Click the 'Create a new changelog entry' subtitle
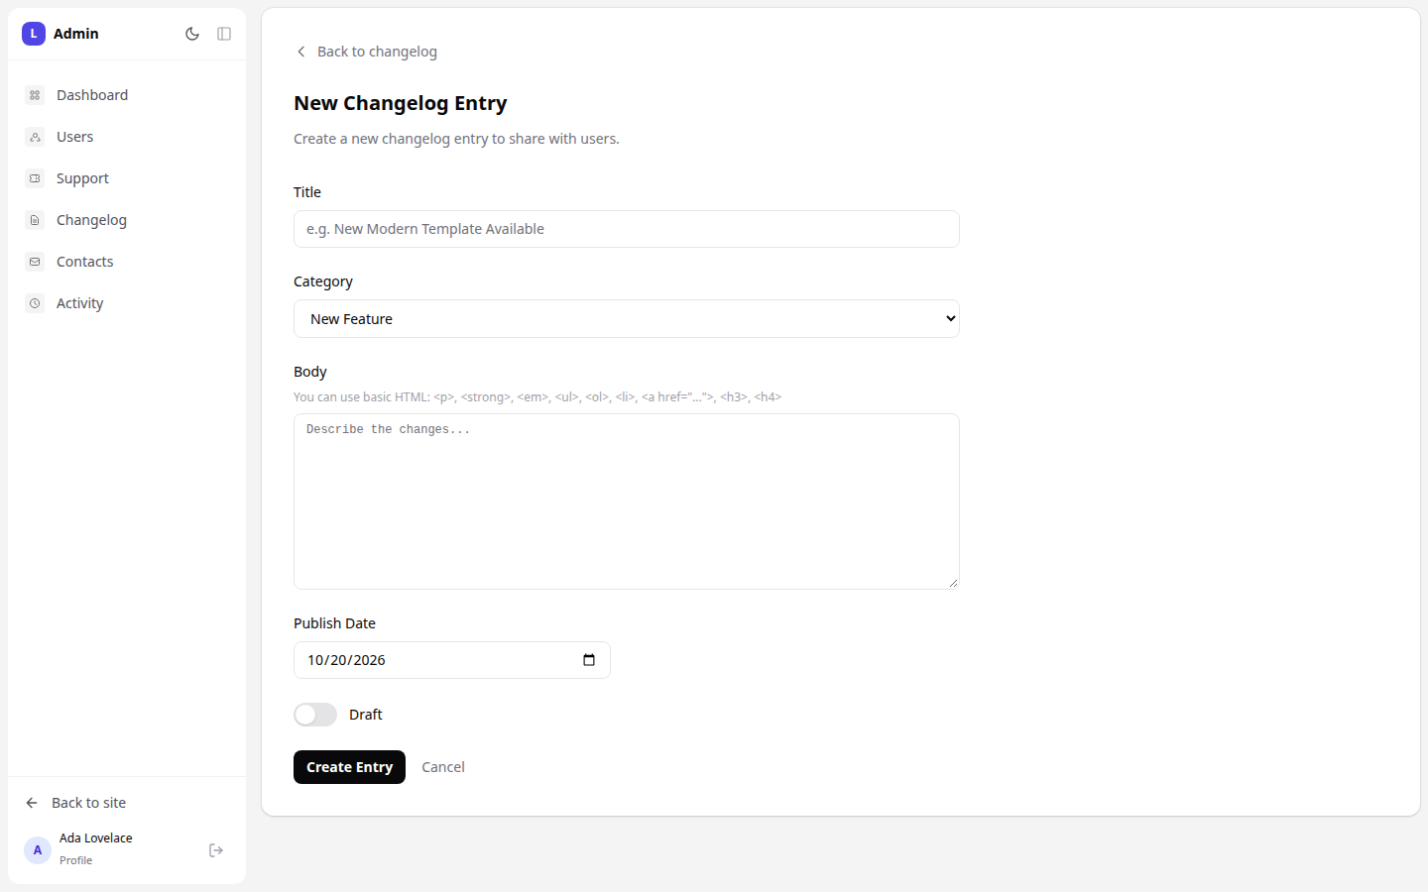 tap(456, 139)
